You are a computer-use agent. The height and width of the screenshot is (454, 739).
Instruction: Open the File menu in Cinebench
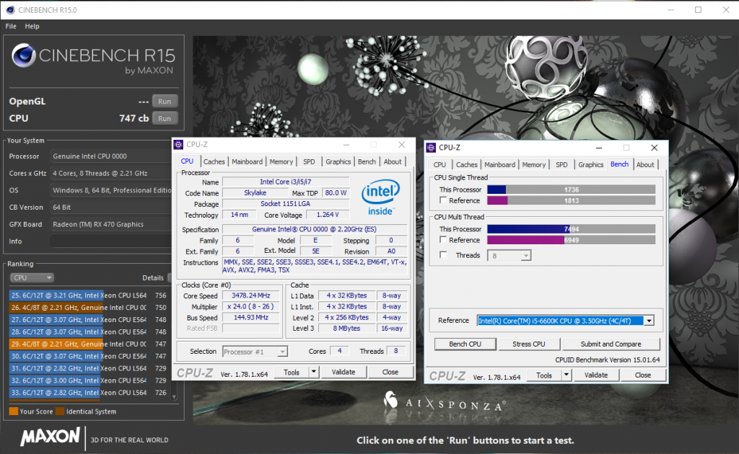(11, 27)
